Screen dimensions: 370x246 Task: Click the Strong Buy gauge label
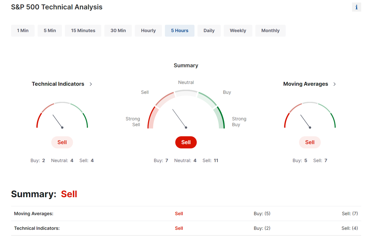[x=239, y=121]
